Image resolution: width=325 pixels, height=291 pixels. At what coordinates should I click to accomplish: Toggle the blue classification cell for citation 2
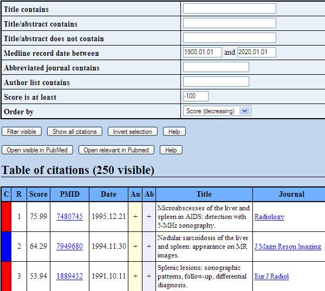click(x=6, y=246)
